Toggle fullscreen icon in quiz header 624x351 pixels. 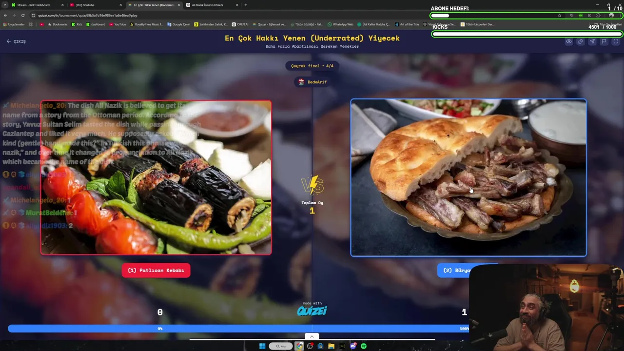pos(615,41)
